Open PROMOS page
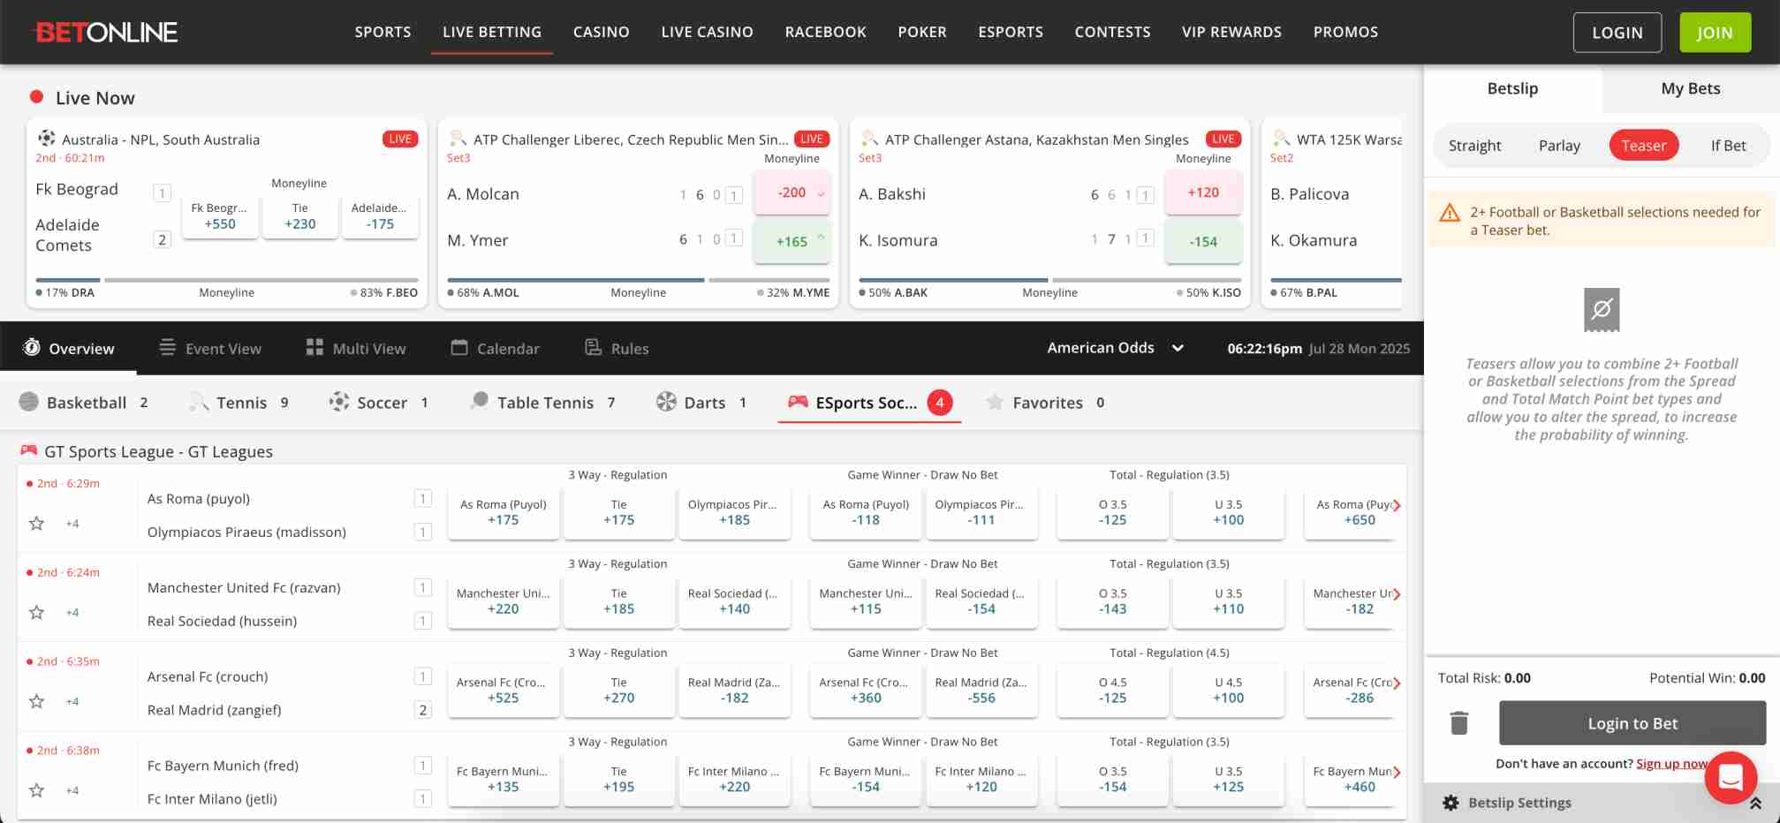This screenshot has width=1780, height=823. tap(1345, 32)
